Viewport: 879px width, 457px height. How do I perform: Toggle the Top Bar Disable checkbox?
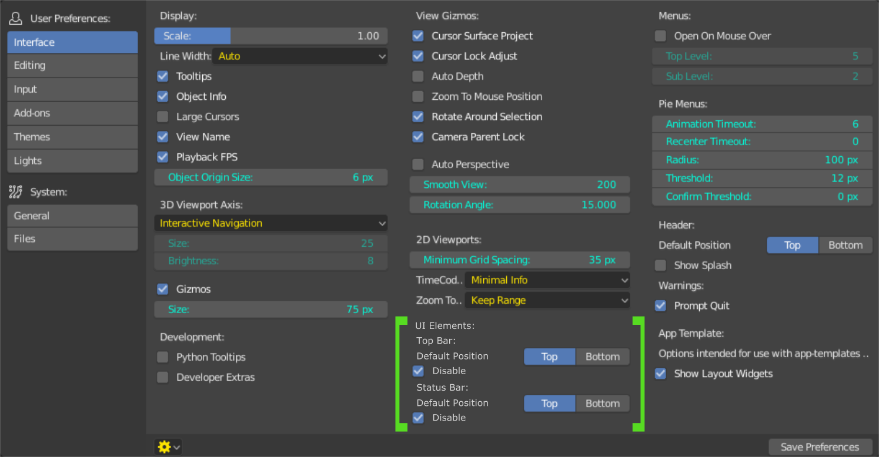[x=418, y=371]
